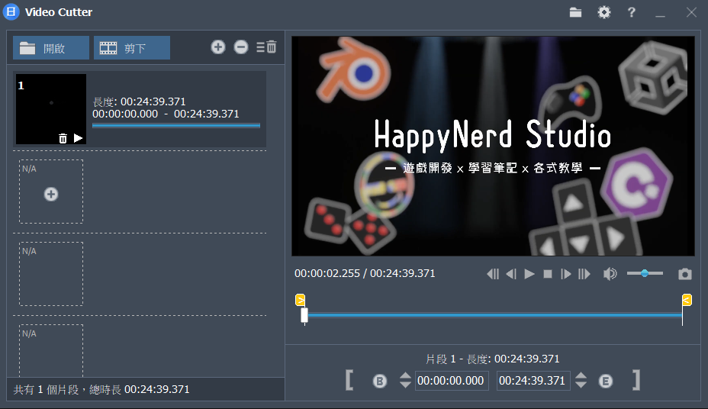Clear all segments with list-trash icon

(x=266, y=47)
